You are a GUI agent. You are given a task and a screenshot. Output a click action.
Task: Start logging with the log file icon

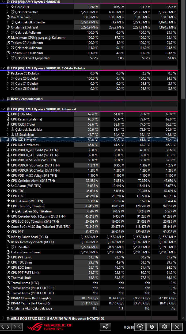point(152,327)
